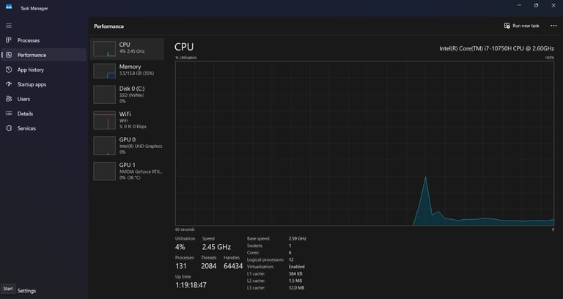Select the CPU performance thumbnail

pos(105,49)
